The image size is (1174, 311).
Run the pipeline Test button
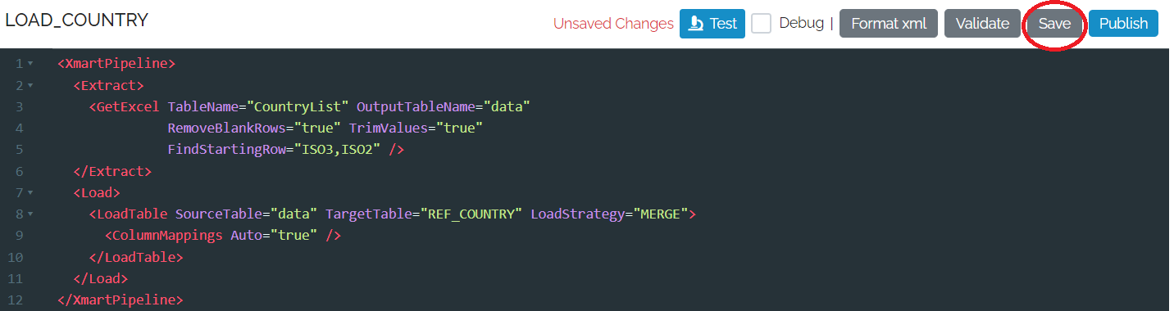point(712,24)
